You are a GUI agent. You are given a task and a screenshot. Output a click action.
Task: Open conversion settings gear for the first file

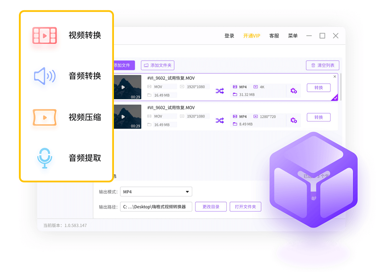(294, 90)
